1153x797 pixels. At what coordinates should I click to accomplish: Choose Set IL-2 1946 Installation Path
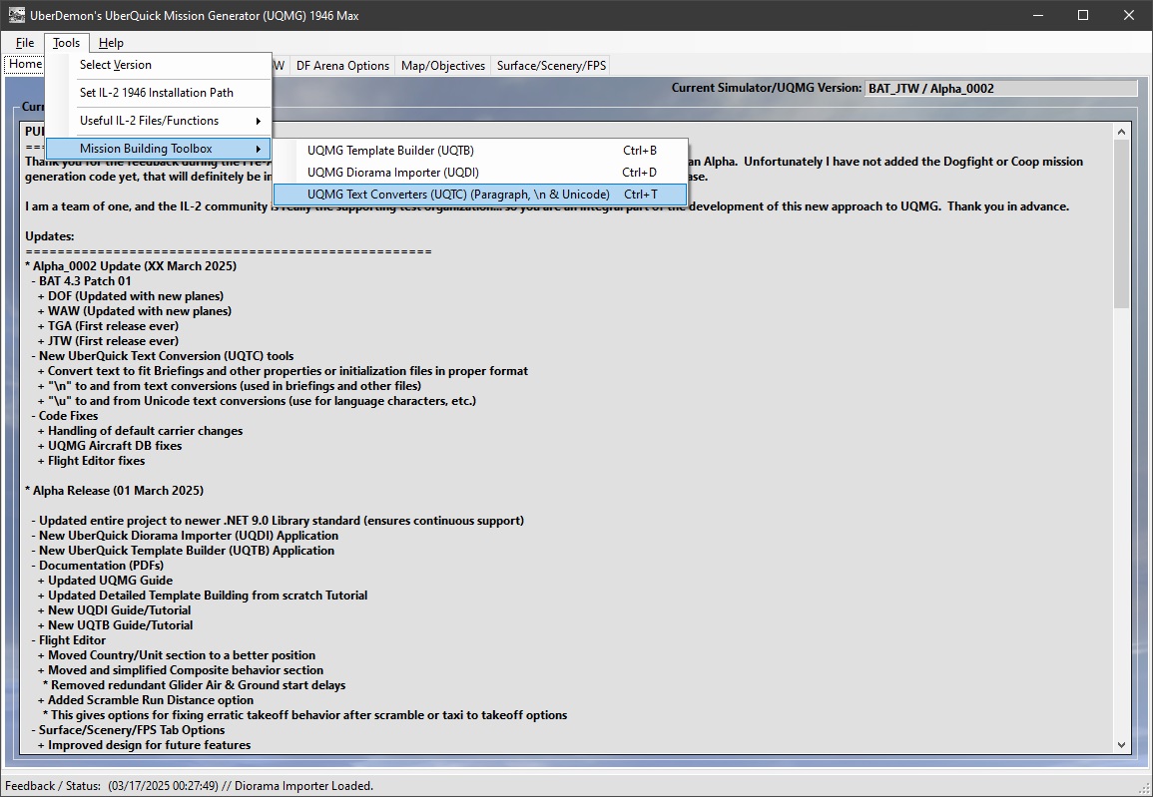coord(159,93)
